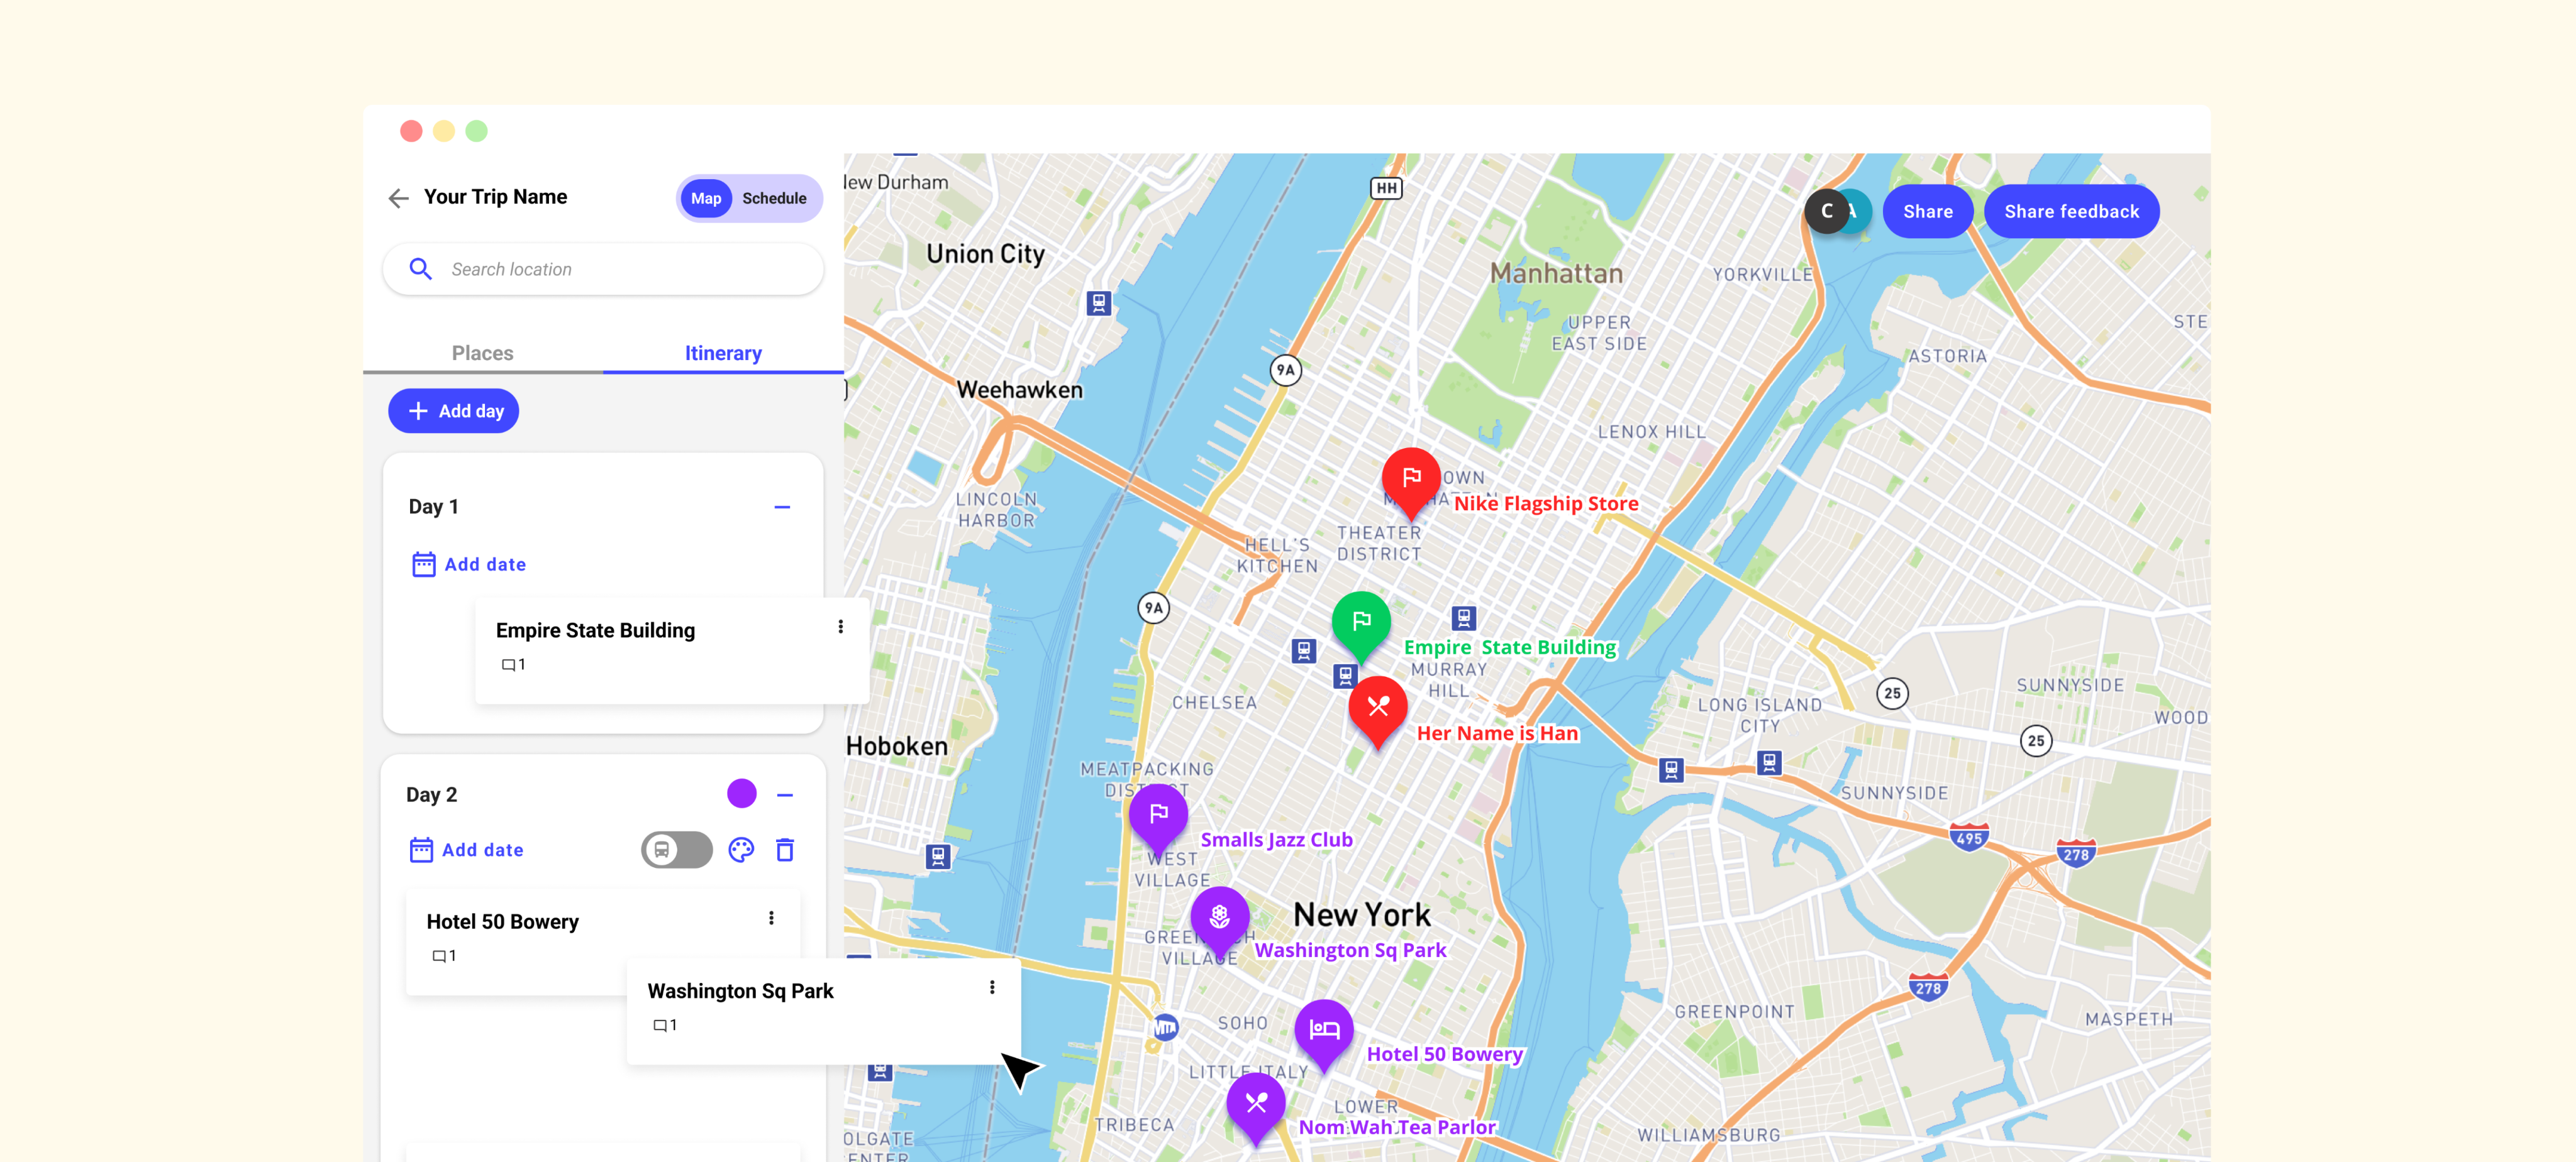
Task: Collapse the Day 2 section
Action: [785, 796]
